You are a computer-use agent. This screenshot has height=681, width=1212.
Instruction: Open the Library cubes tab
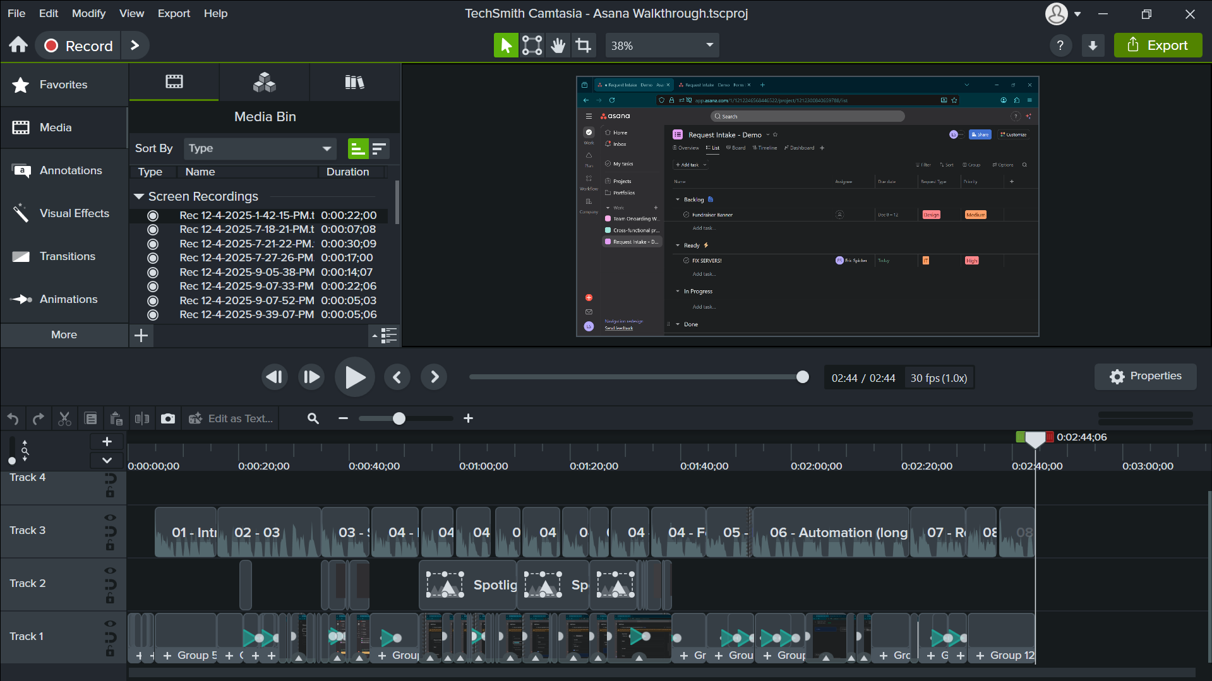pyautogui.click(x=264, y=82)
